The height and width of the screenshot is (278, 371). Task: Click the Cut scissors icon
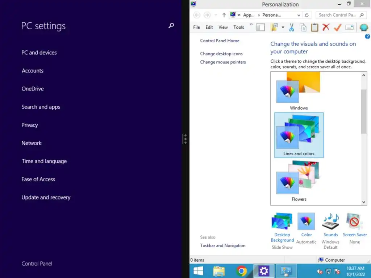292,28
